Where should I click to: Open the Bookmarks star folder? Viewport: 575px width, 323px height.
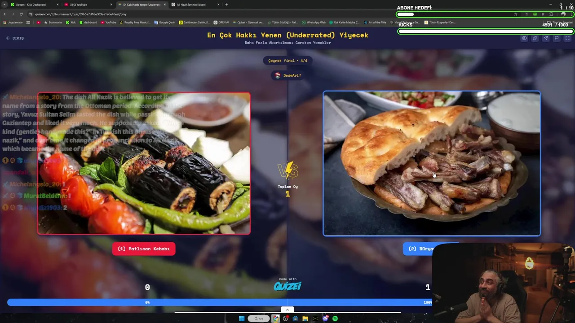(53, 22)
